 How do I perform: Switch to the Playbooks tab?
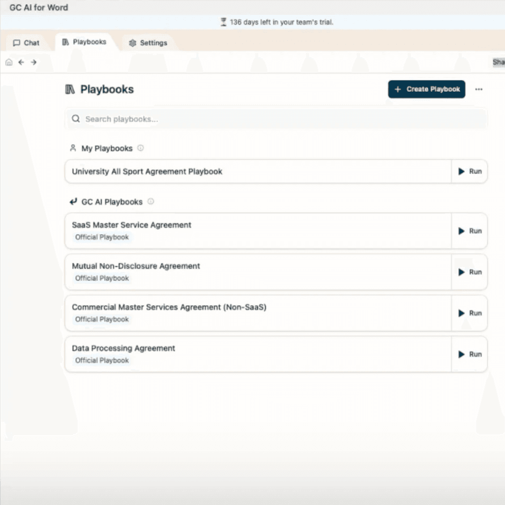click(x=84, y=42)
